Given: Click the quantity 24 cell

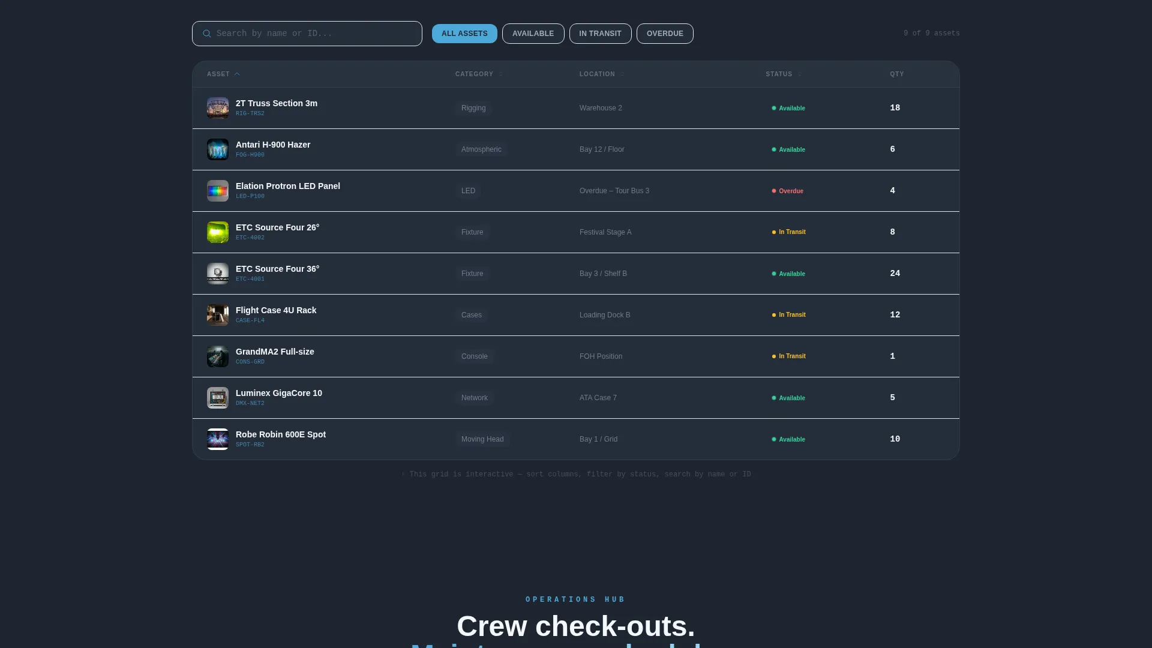Looking at the screenshot, I should (895, 274).
